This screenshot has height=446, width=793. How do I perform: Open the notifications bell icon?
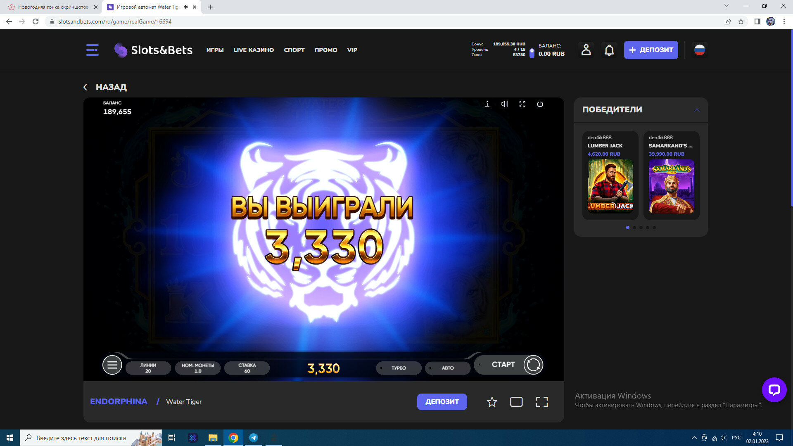coord(609,50)
